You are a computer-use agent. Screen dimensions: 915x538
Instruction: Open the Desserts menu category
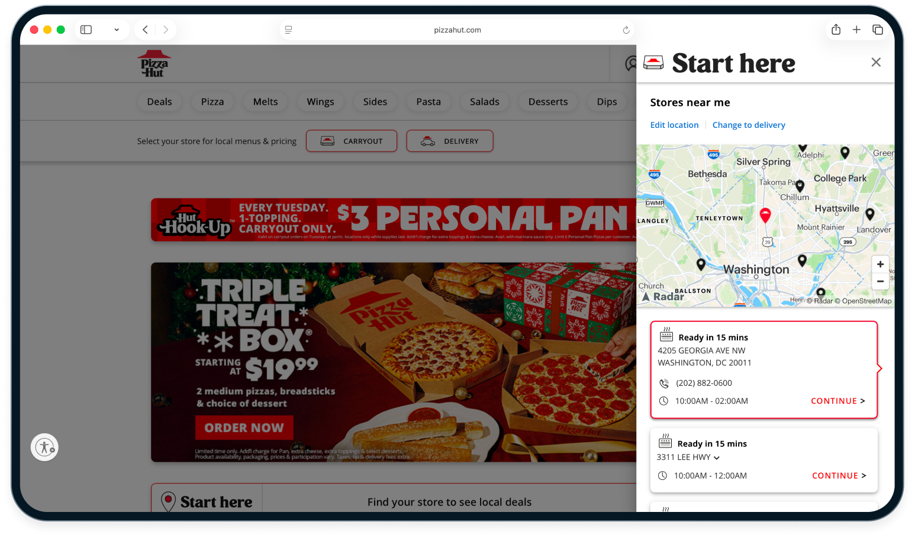[547, 101]
